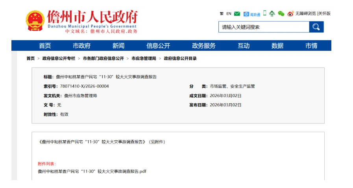The width and height of the screenshot is (353, 188).
Task: Select the 时效性 value 有效
Action: coord(64,114)
